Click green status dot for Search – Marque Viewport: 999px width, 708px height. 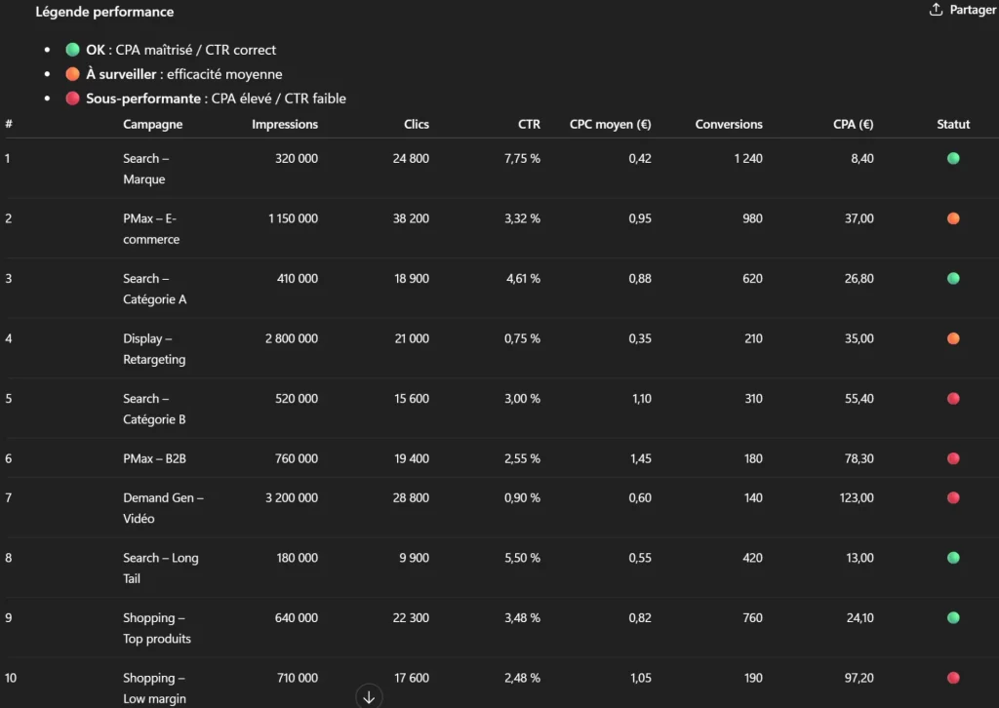pyautogui.click(x=953, y=158)
